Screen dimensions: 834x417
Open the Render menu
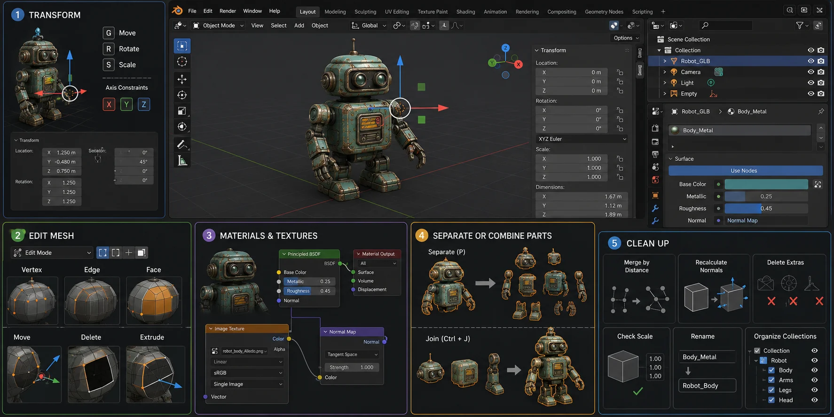[x=228, y=11]
